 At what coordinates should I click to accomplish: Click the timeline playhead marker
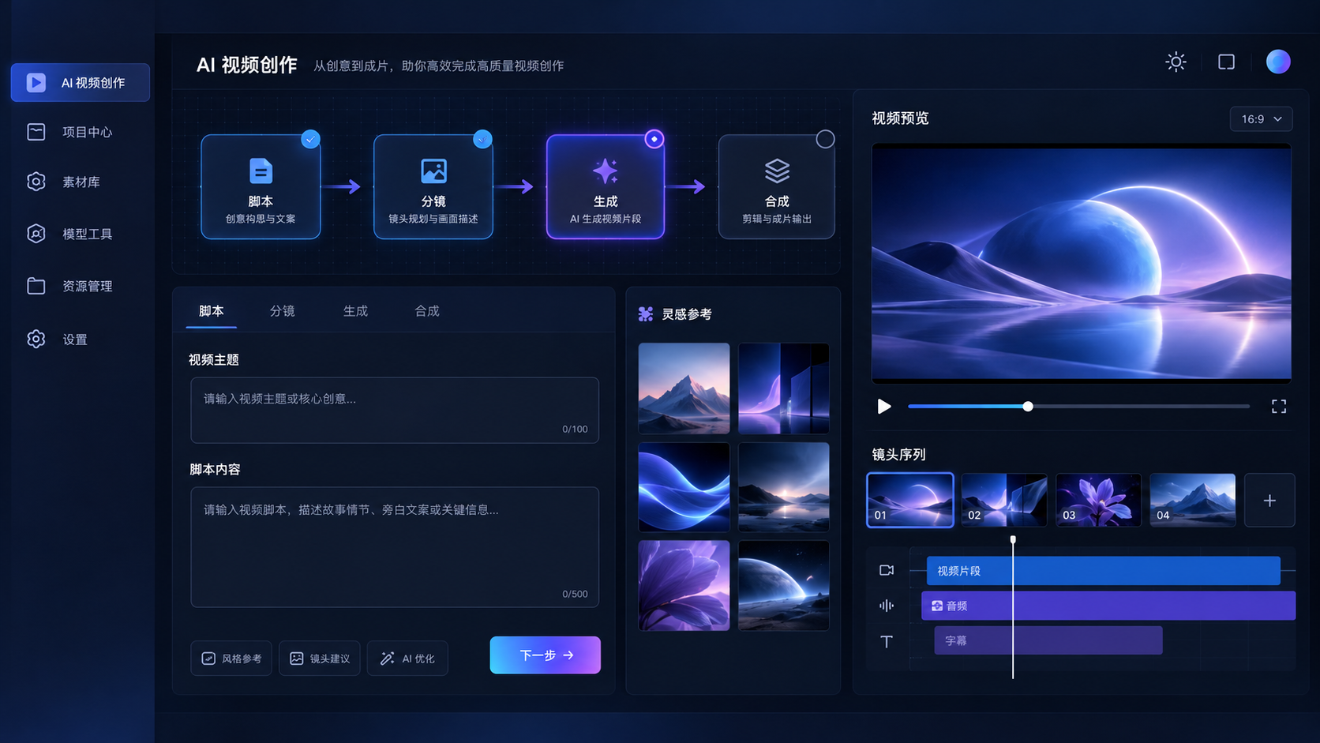coord(1013,540)
